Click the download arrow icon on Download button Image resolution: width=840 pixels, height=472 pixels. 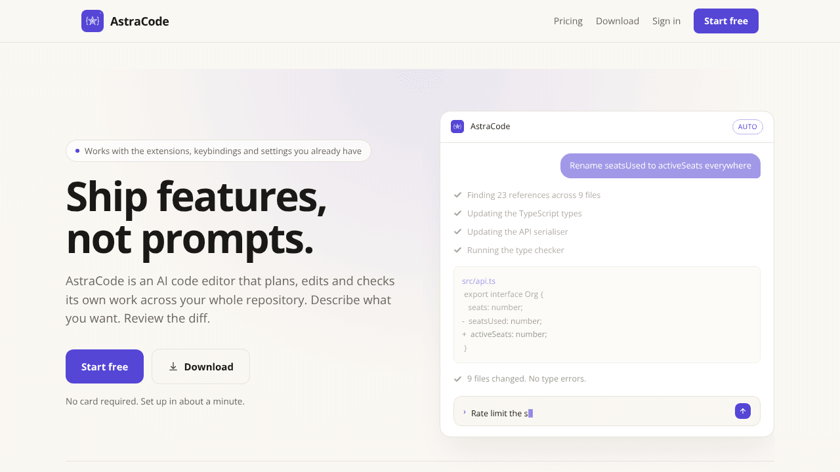[173, 366]
